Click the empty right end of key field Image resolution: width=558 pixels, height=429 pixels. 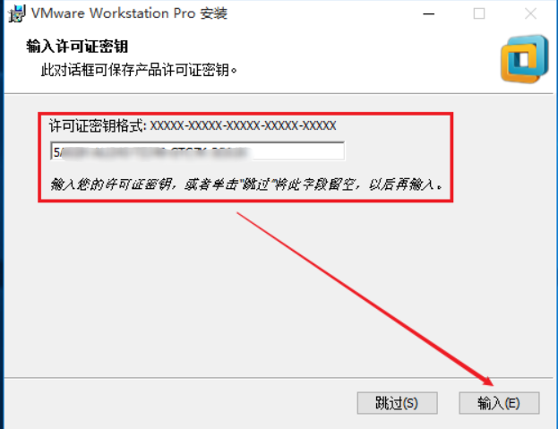[299, 151]
